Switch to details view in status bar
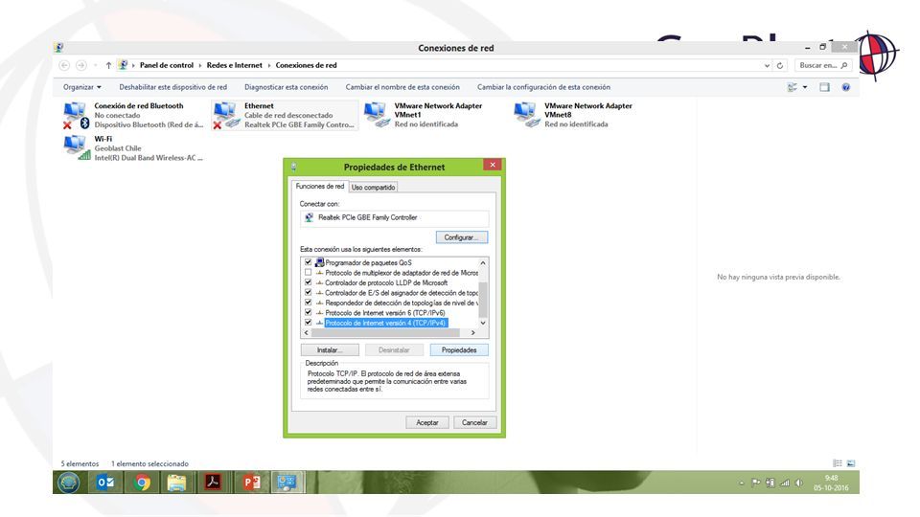920x517 pixels. 838,463
